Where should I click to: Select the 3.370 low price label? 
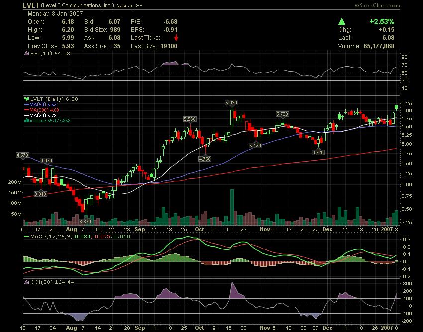pyautogui.click(x=85, y=221)
